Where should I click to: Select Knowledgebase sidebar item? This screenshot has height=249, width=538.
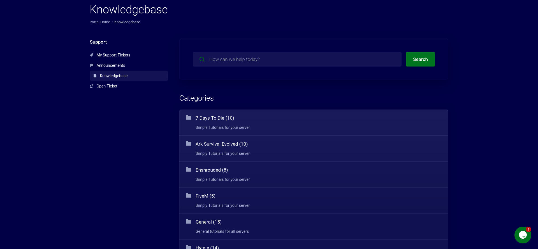point(129,76)
